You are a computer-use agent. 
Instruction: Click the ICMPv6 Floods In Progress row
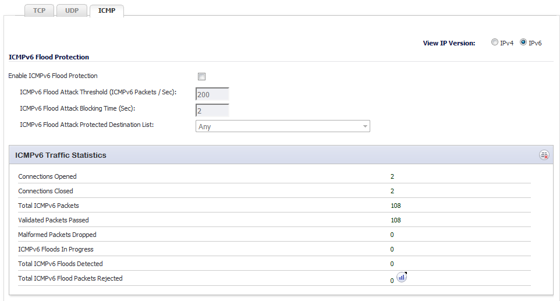click(274, 249)
